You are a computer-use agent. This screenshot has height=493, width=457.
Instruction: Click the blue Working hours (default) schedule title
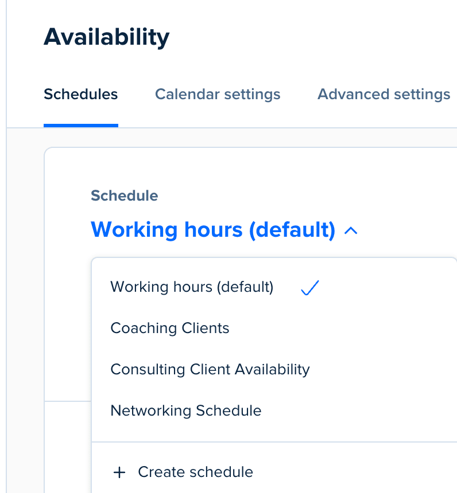point(213,230)
